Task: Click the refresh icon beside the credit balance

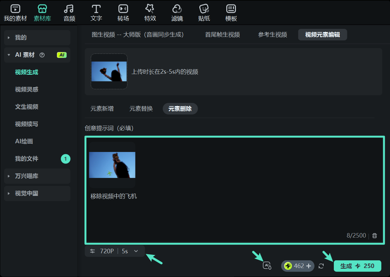Action: coord(321,266)
